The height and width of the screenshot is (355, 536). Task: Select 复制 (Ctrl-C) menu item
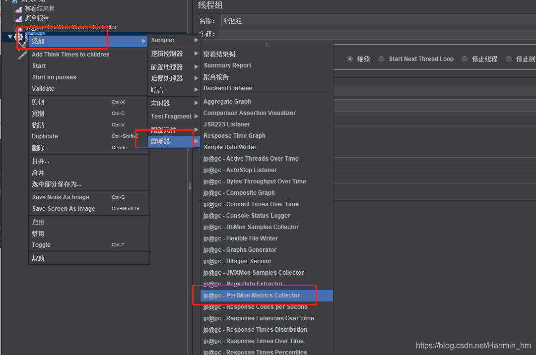(89, 114)
